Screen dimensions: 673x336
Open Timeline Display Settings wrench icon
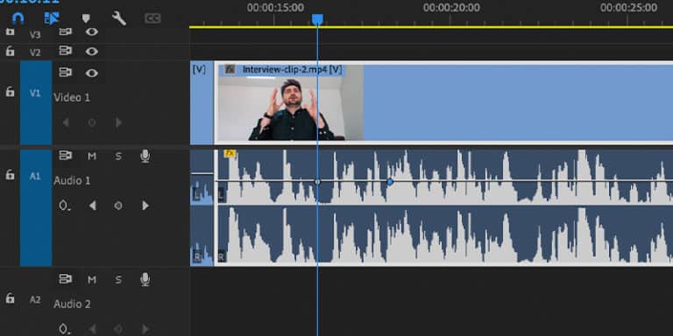click(119, 18)
